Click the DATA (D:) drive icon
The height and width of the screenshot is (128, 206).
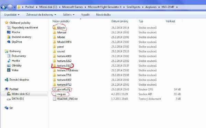(x=9, y=99)
